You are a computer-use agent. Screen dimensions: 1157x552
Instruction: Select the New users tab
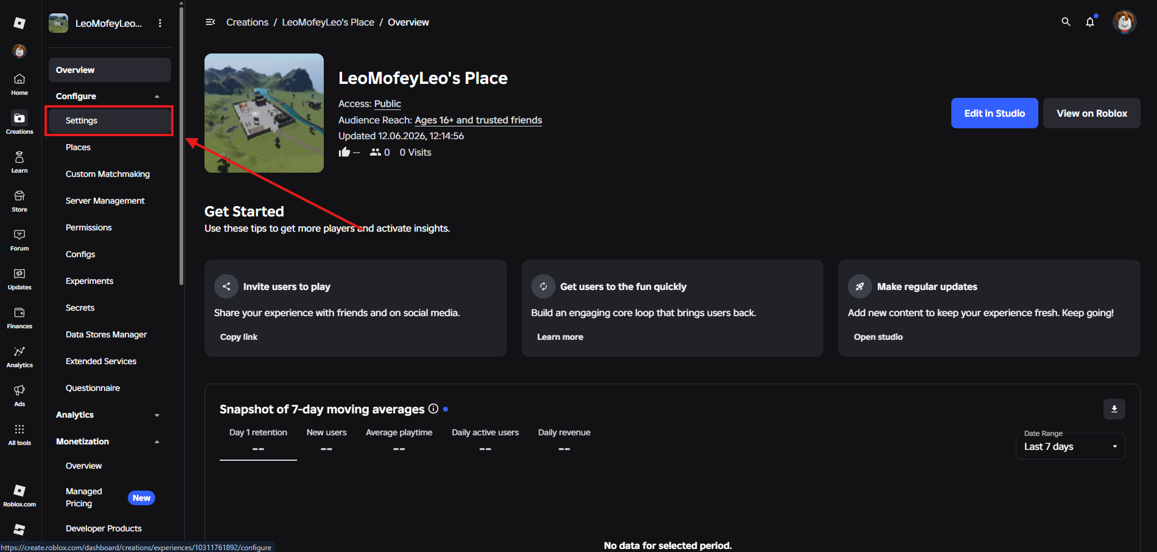[327, 441]
